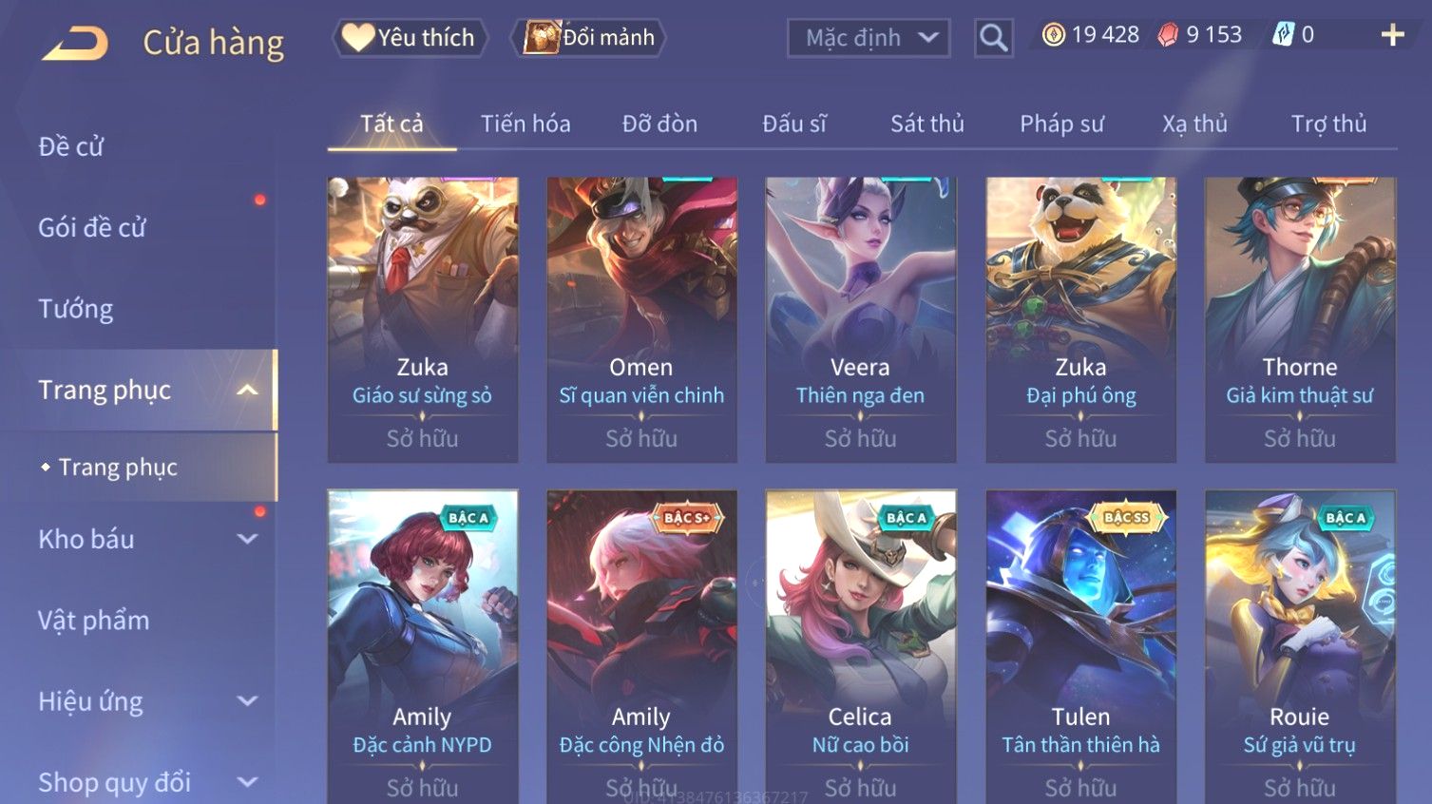1432x804 pixels.
Task: Open the Tulen Tân thần thiên hà card
Action: 1080,646
